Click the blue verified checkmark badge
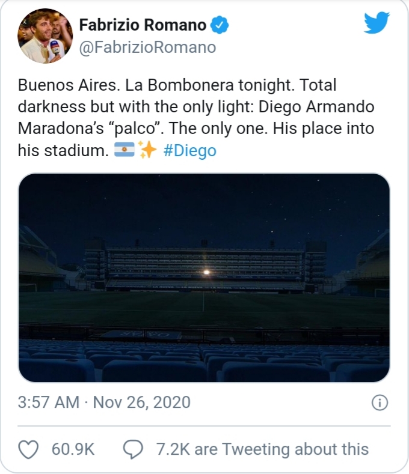409x474 pixels. 219,25
